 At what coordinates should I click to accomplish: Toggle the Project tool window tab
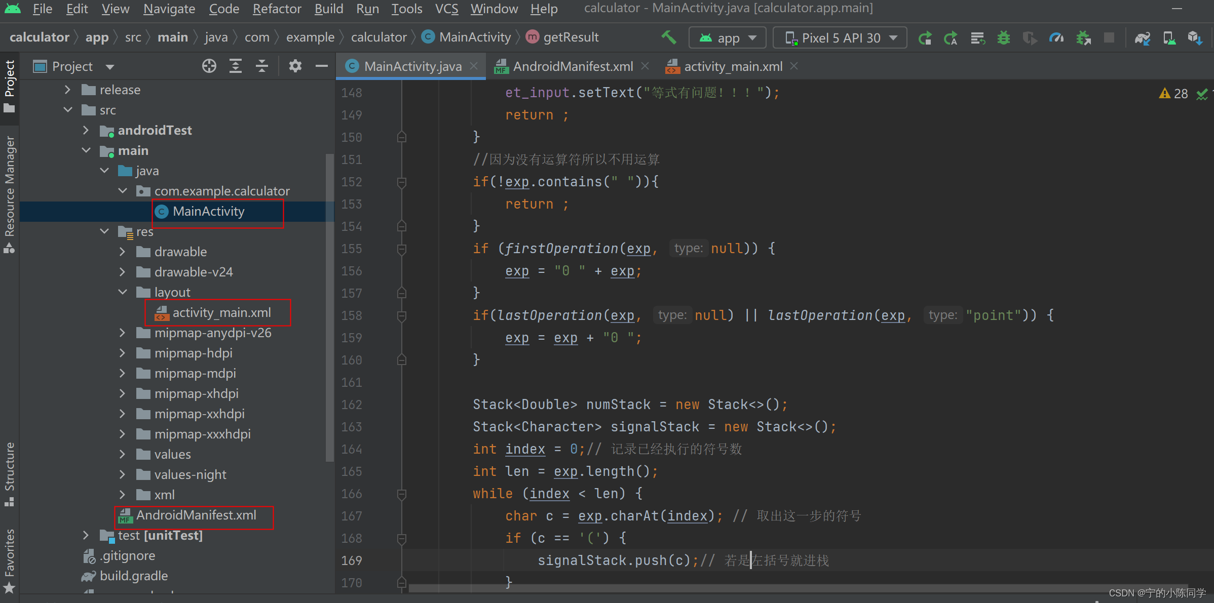tap(10, 86)
